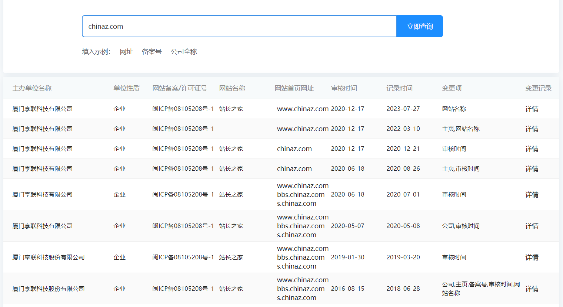Click chinaz.com URL in 2020-08-26 record row
The width and height of the screenshot is (563, 307).
[294, 169]
